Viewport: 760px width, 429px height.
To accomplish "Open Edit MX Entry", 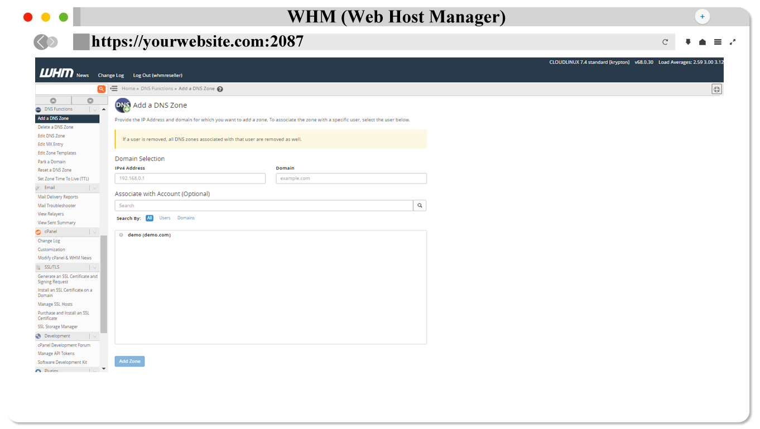I will coord(51,144).
